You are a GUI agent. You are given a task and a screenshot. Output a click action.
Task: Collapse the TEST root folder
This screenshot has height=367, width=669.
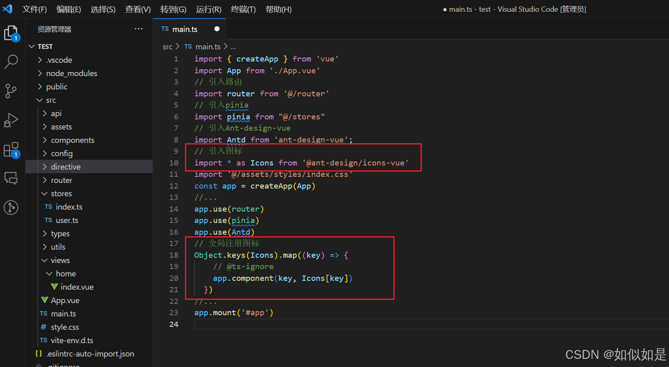tap(32, 47)
